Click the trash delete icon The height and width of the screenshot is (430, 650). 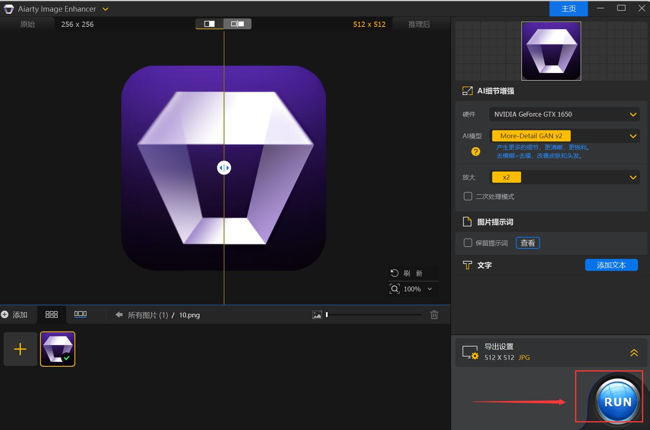click(434, 315)
